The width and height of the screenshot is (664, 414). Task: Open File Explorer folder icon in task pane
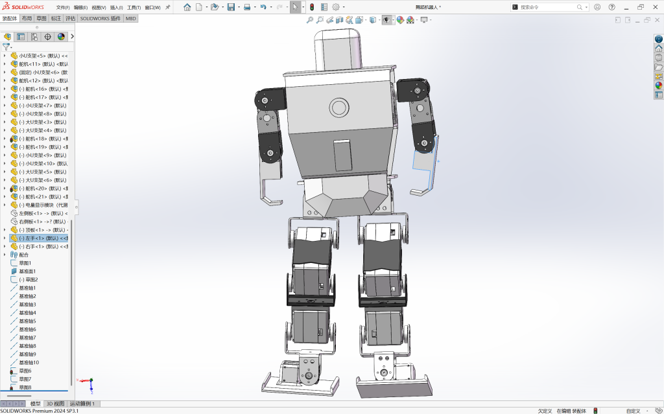click(659, 67)
